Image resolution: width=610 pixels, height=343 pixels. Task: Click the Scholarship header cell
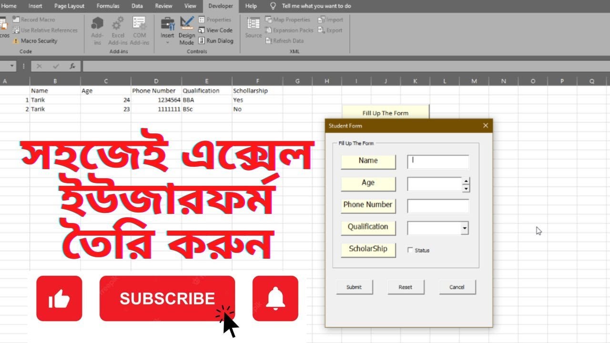coord(257,91)
